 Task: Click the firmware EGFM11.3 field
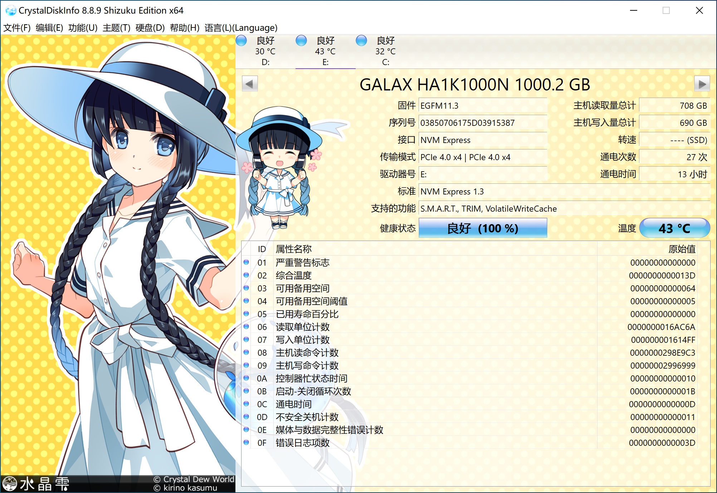[x=483, y=105]
